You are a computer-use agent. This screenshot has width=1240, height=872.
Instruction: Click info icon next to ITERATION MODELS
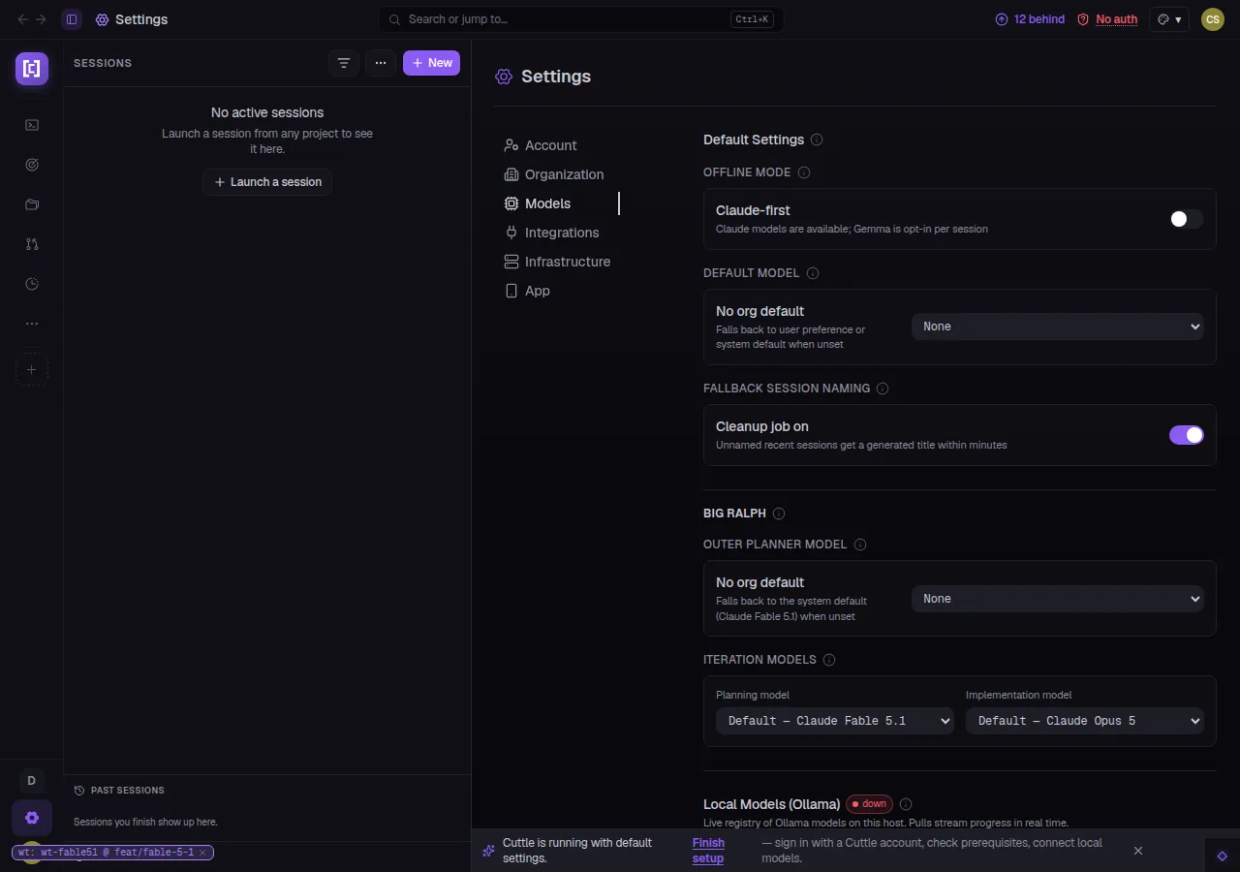pos(829,660)
